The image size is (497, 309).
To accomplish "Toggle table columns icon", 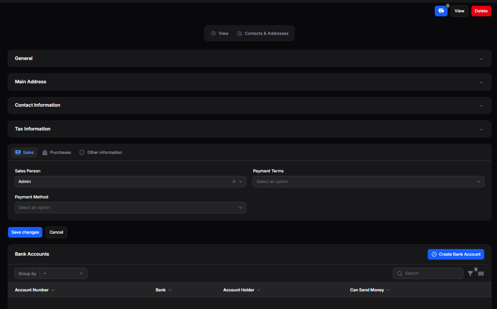I will tap(481, 274).
